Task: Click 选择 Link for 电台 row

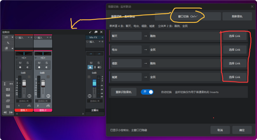Action: coord(235,49)
